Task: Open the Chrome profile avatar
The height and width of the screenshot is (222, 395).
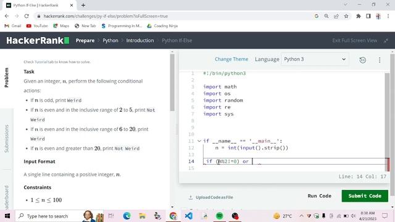Action: click(x=378, y=16)
